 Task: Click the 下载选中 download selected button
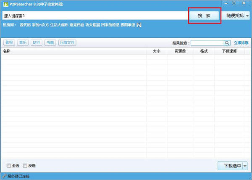coord(230,166)
